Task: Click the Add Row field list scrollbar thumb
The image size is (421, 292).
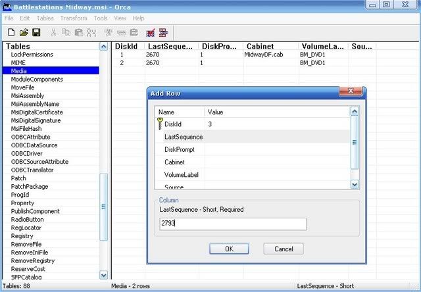Action: point(355,142)
